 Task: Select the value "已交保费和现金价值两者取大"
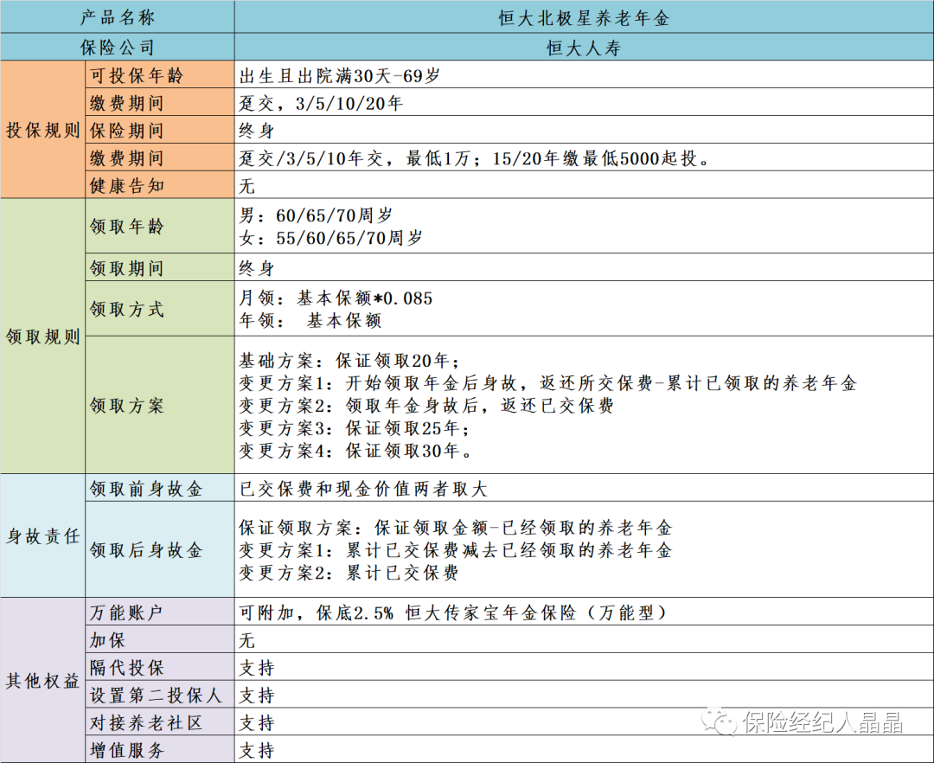pos(363,489)
